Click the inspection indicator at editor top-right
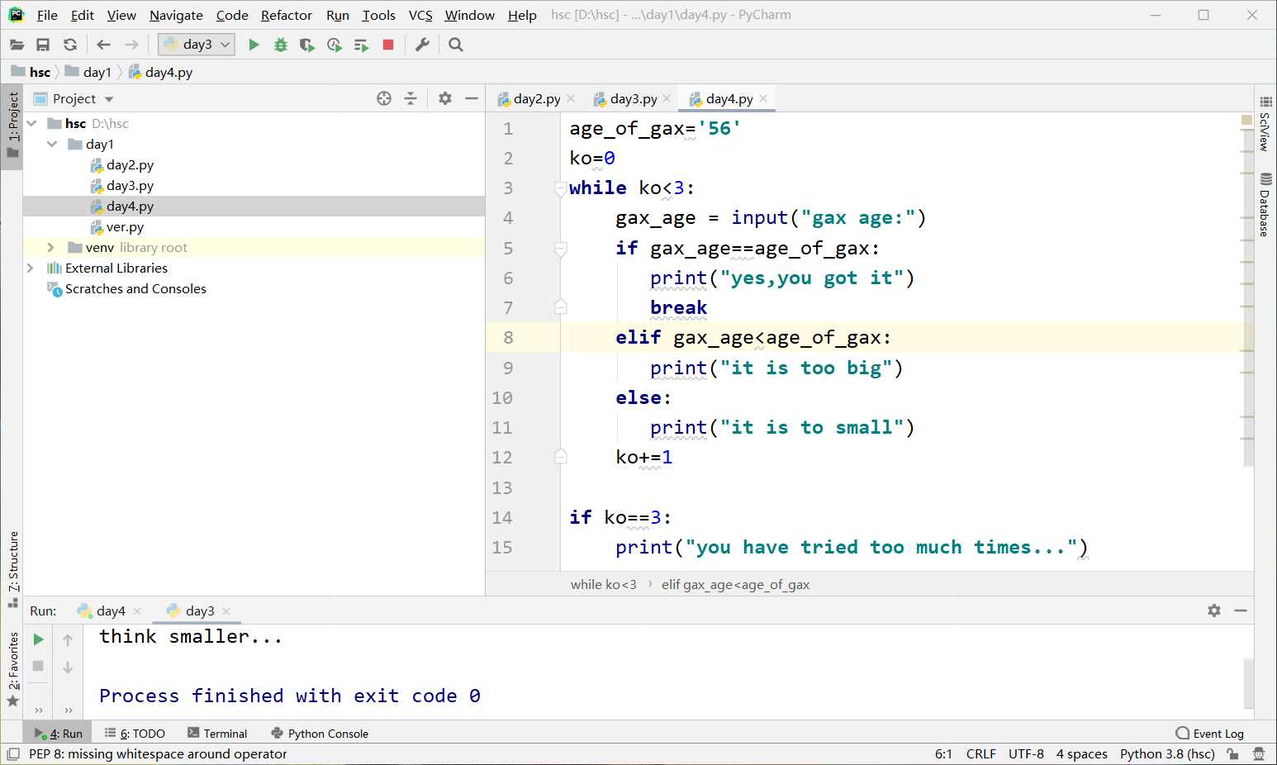 1247,121
